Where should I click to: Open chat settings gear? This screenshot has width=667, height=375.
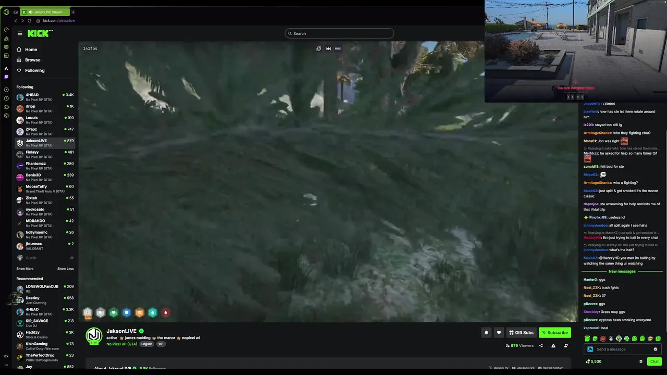(641, 361)
